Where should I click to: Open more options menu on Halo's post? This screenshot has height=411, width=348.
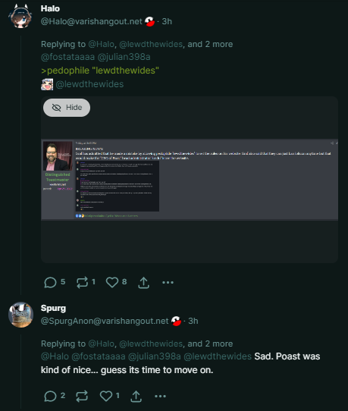(168, 282)
